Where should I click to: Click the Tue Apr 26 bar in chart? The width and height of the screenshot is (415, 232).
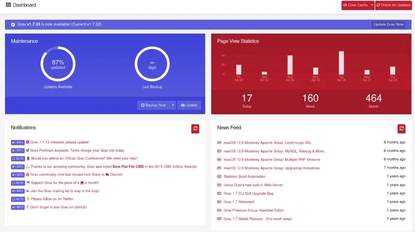coord(342,63)
